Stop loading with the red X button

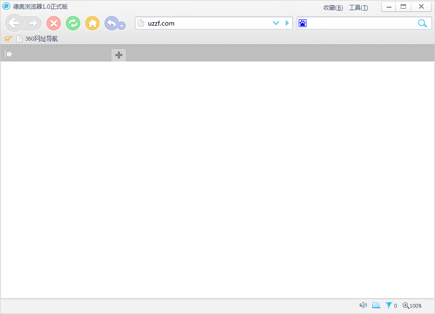pyautogui.click(x=54, y=23)
